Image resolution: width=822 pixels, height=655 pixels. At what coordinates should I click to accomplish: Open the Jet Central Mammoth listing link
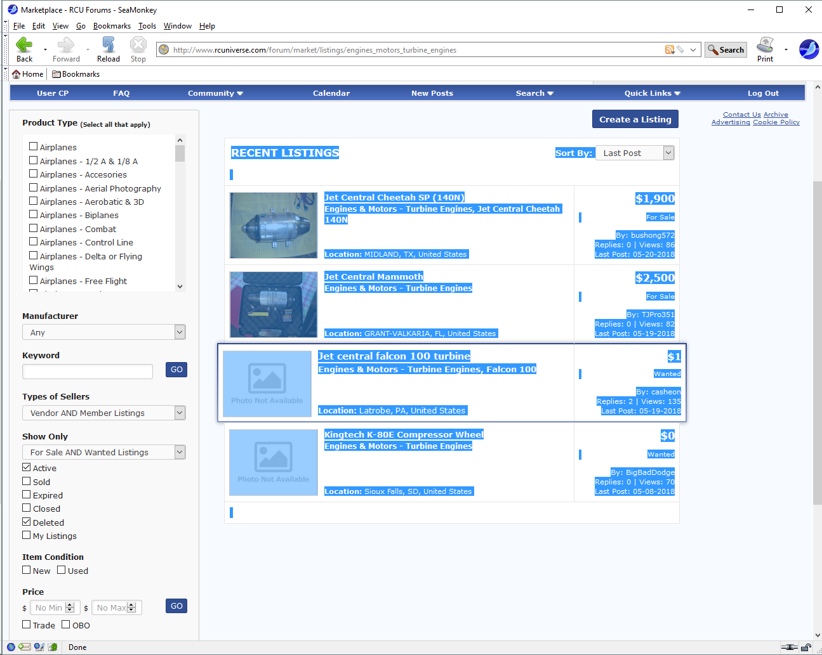click(373, 276)
